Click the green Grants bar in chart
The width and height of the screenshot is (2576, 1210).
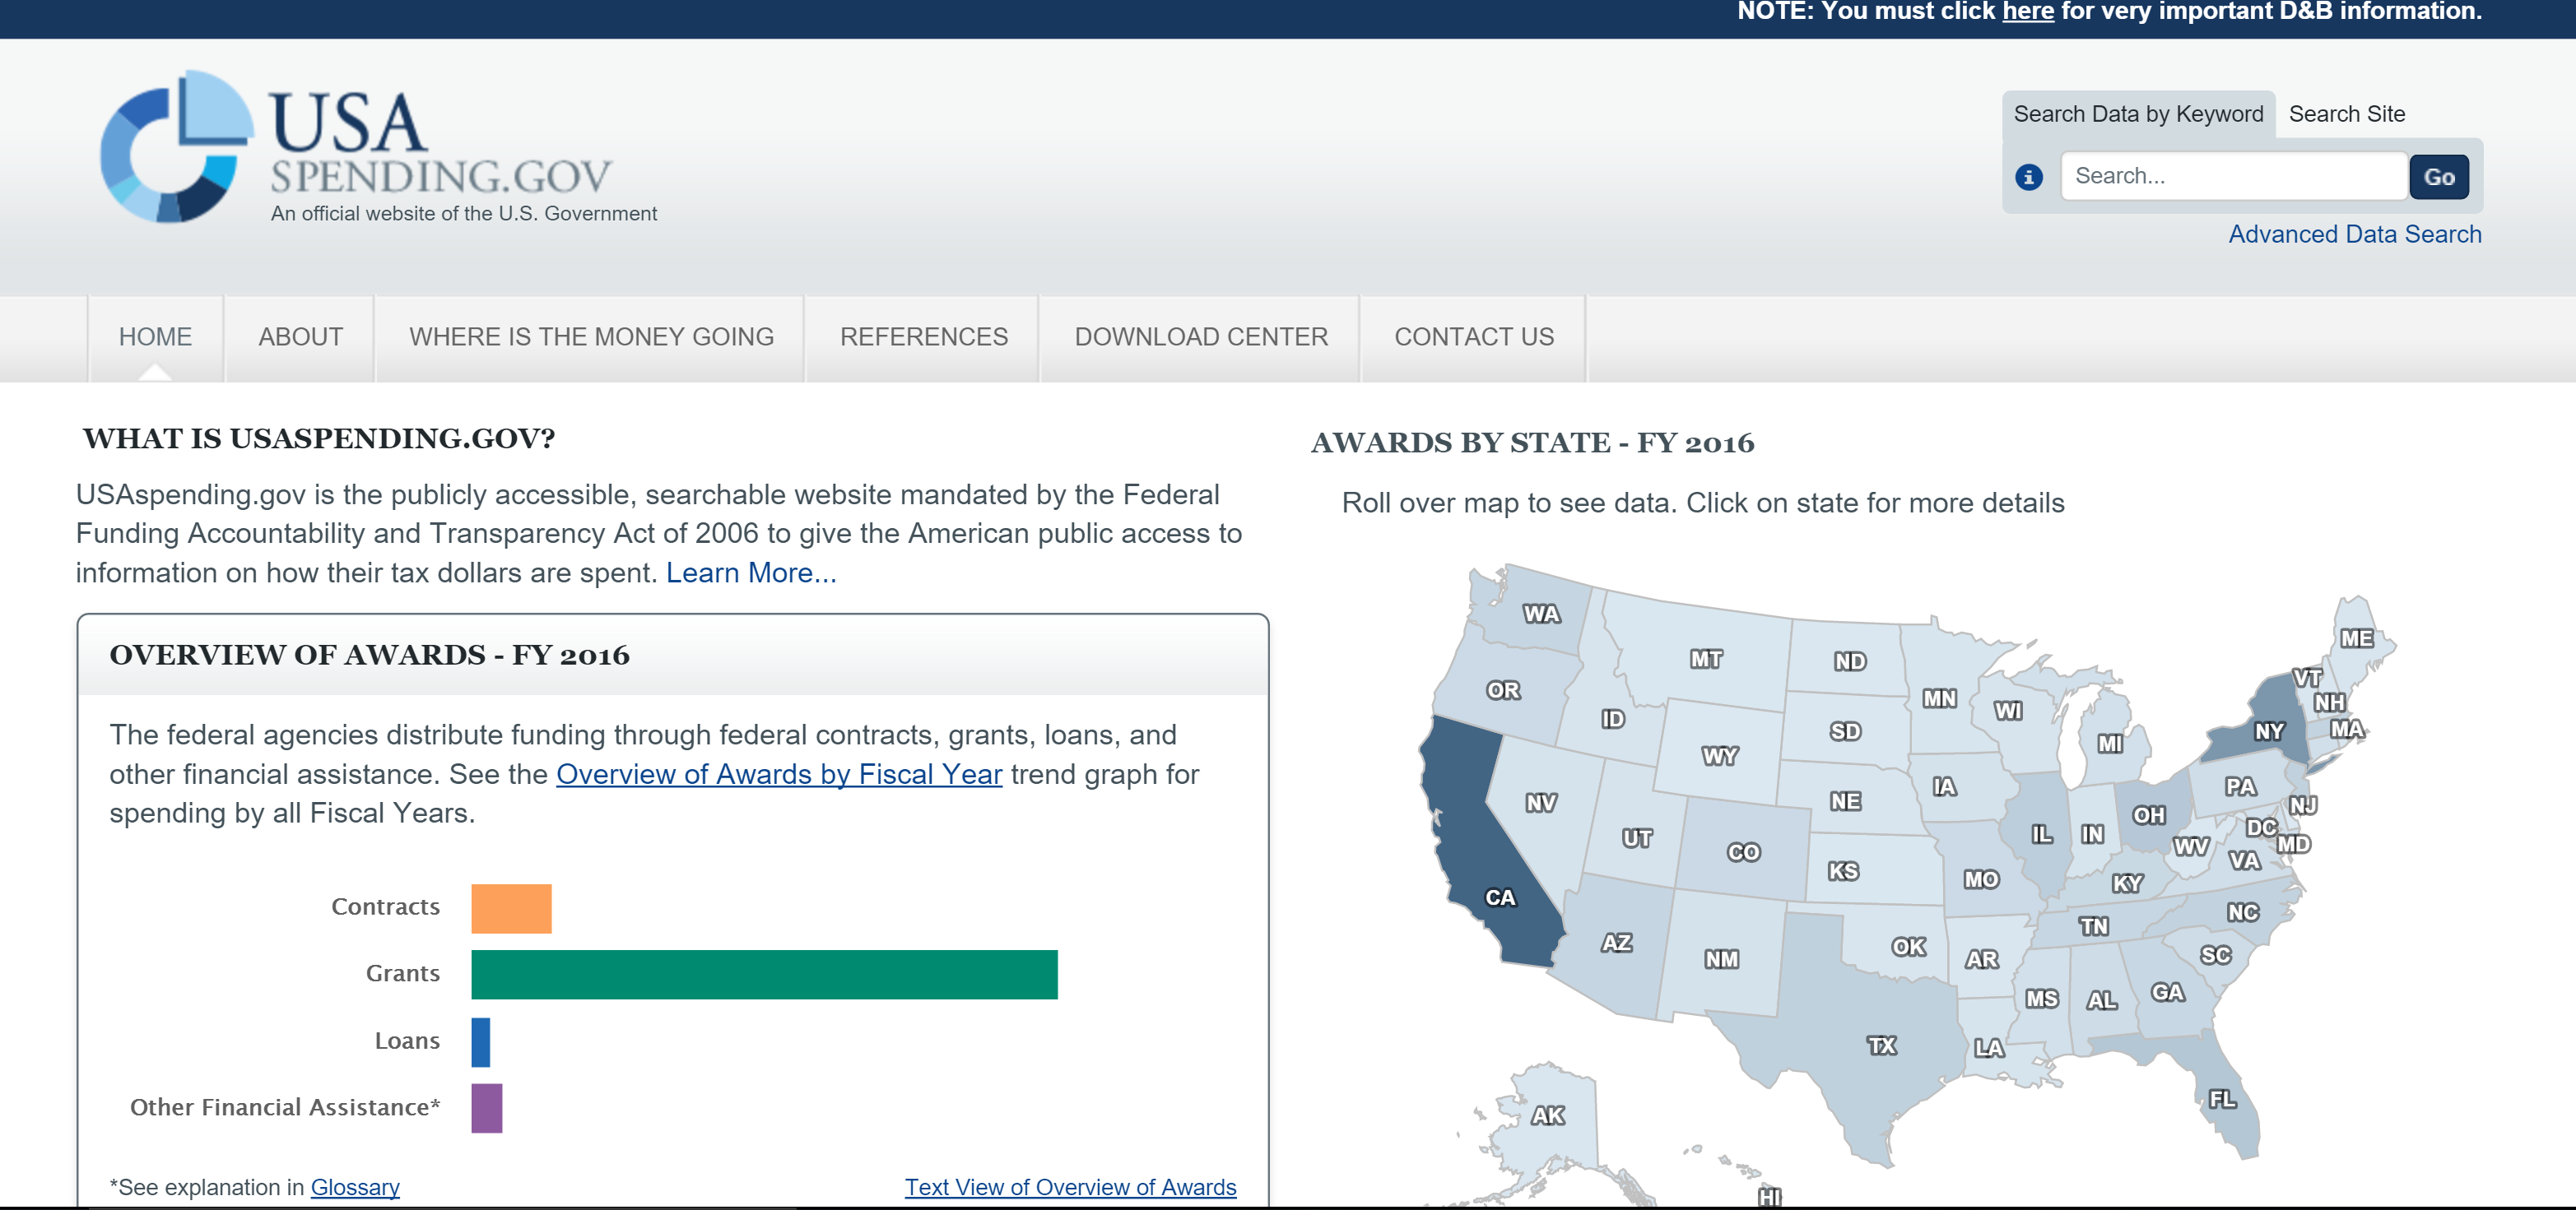point(764,974)
